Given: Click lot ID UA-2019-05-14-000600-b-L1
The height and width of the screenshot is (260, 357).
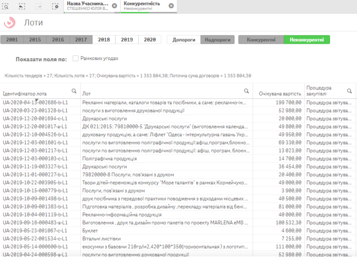Looking at the screenshot, I should tap(35, 247).
